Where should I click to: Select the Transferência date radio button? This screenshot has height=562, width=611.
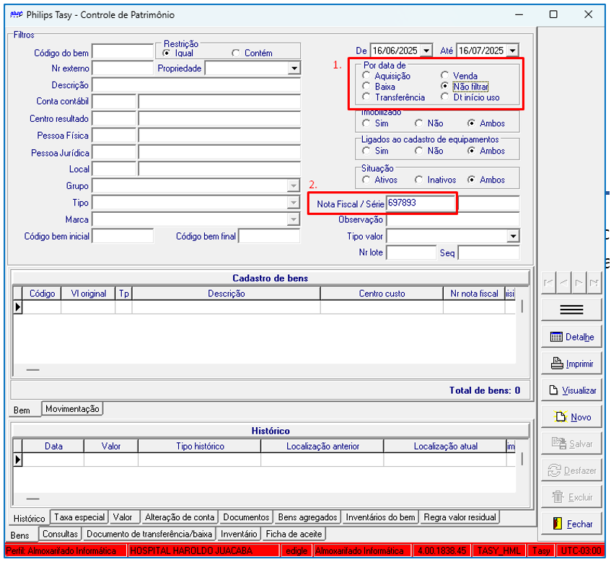[366, 97]
